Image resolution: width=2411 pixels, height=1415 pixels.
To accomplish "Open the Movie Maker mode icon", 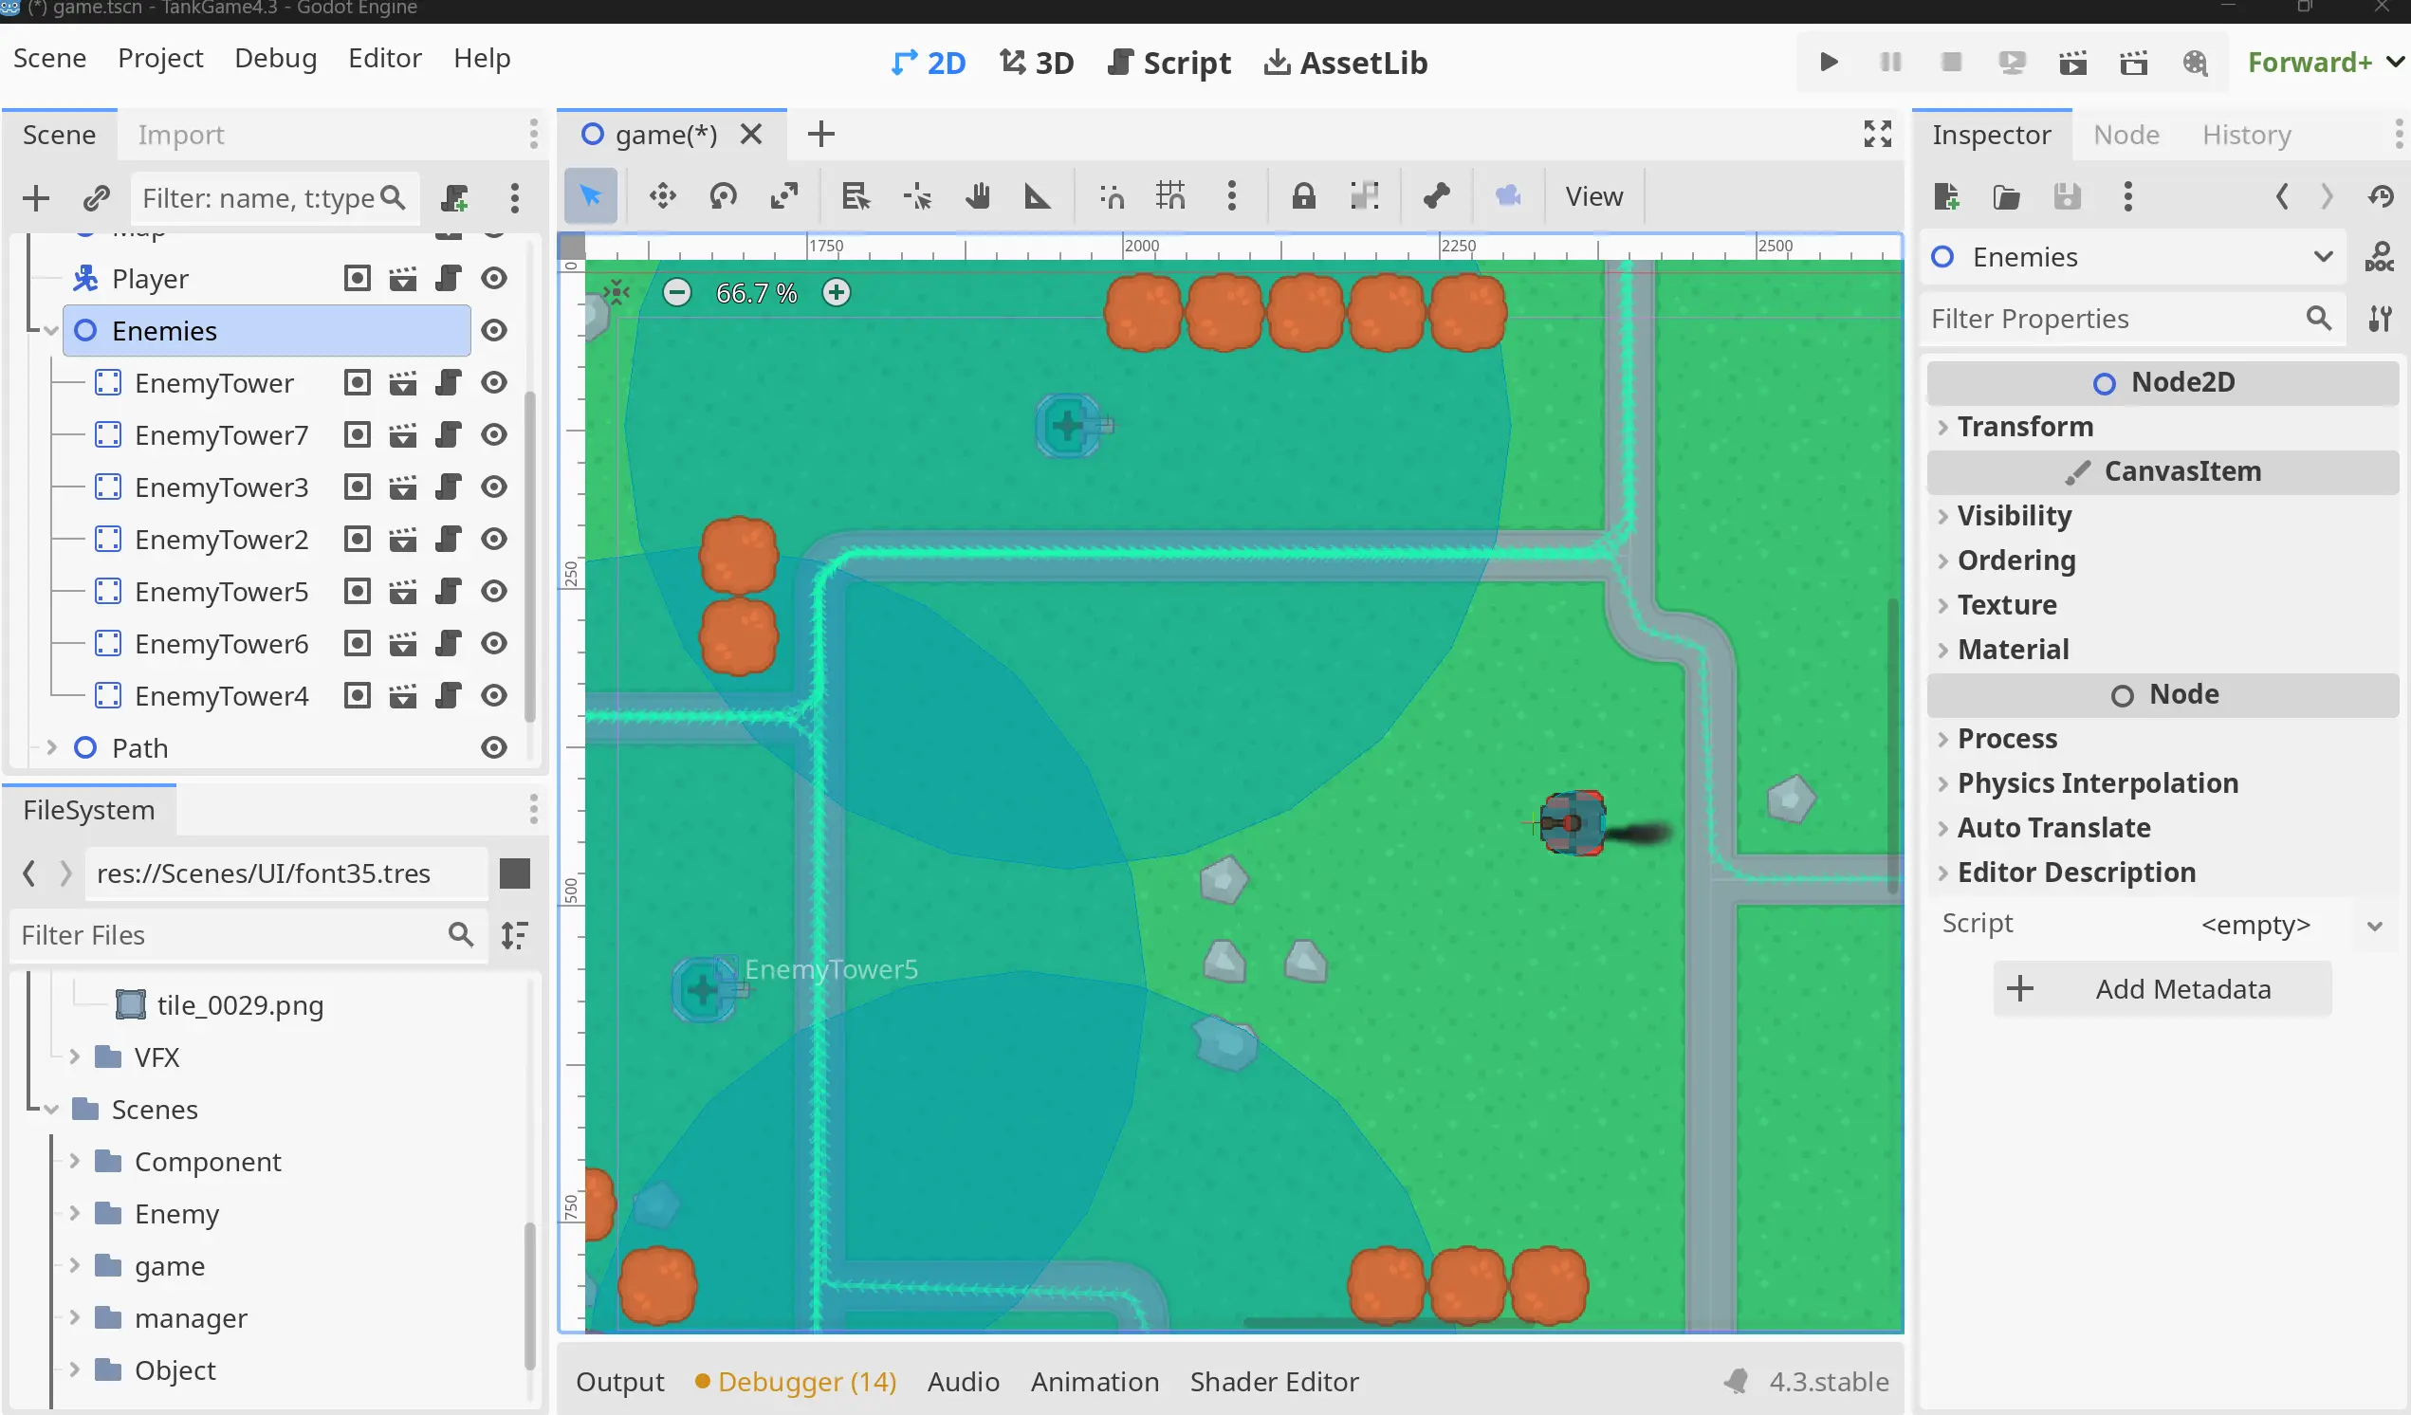I will [x=2195, y=63].
